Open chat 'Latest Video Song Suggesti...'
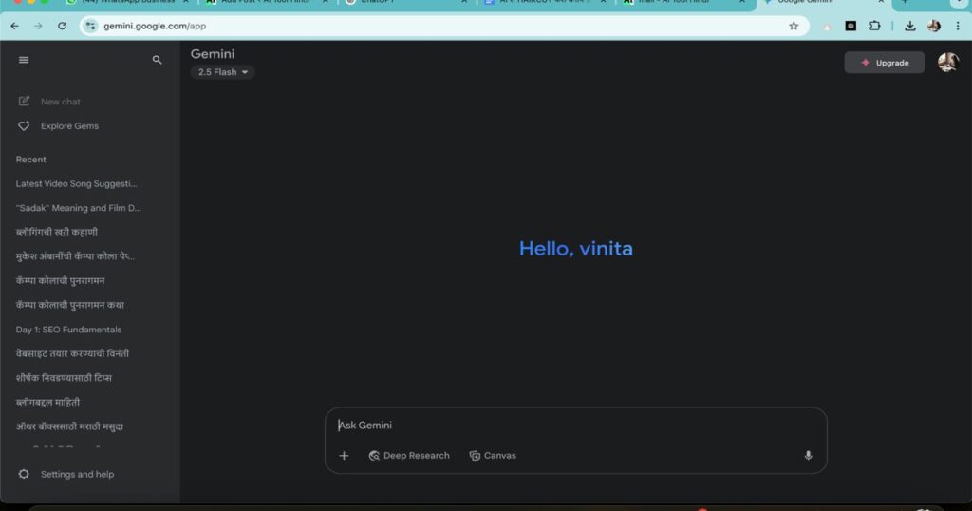This screenshot has width=972, height=511. 77,183
